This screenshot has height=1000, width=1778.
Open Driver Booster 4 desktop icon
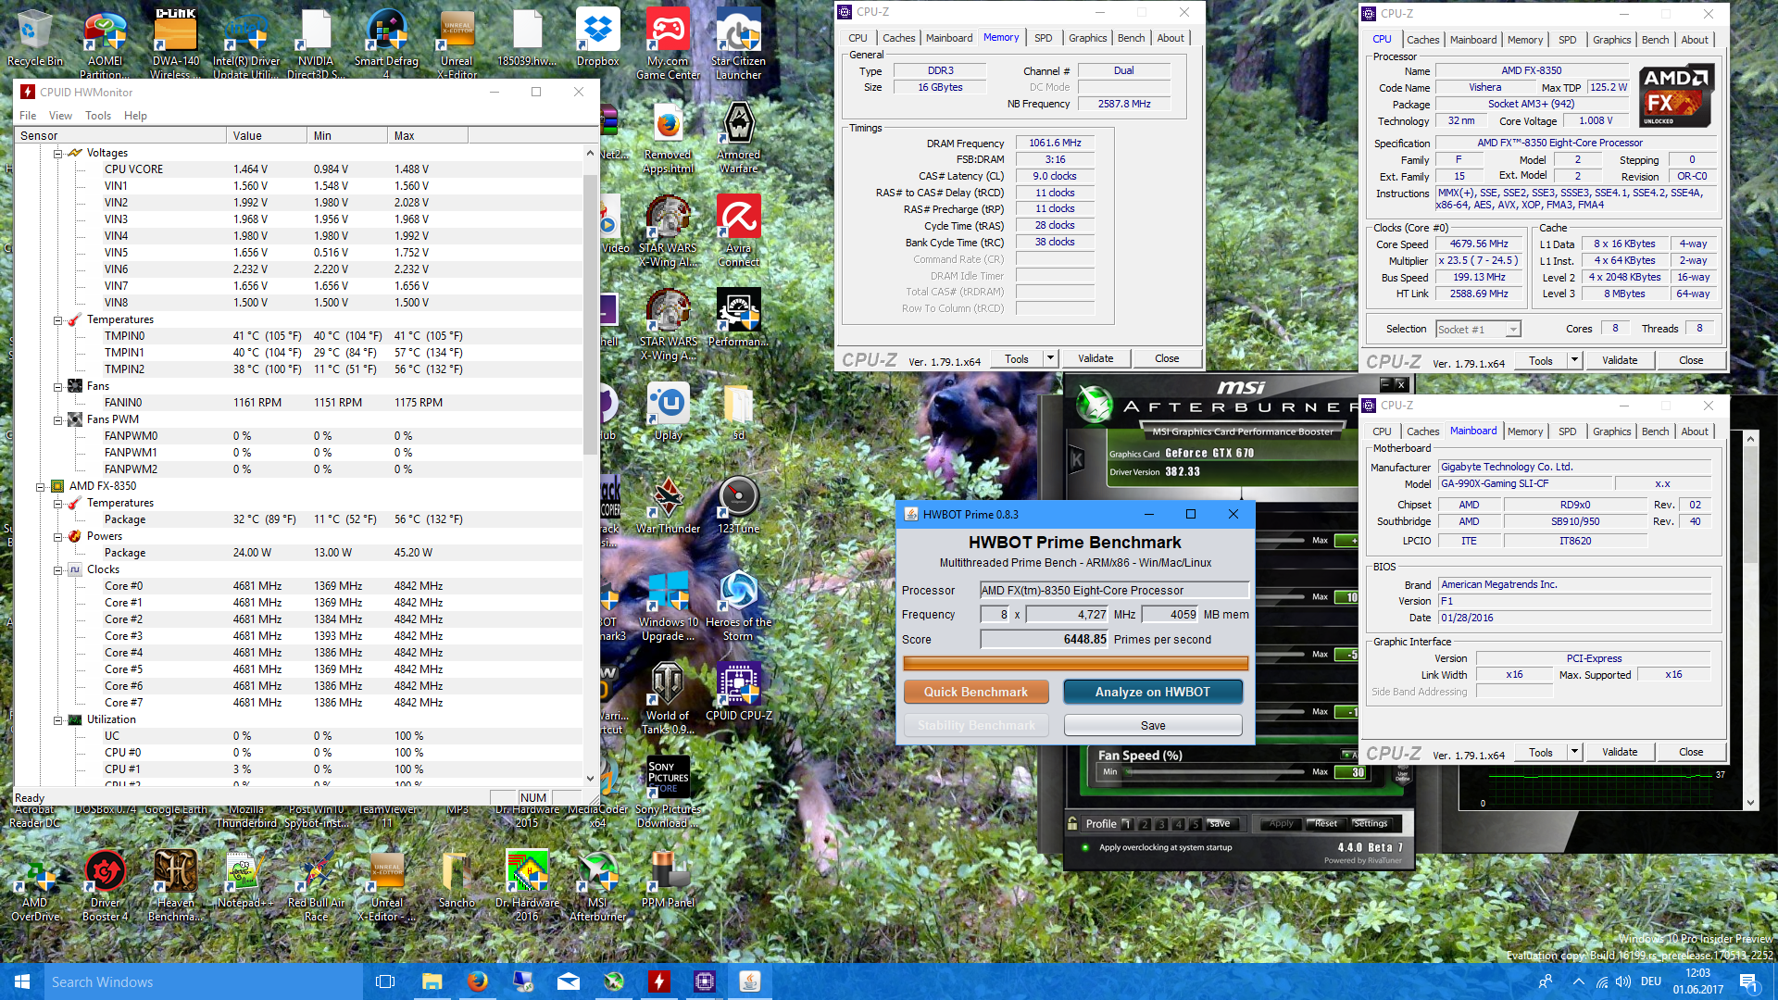[105, 885]
